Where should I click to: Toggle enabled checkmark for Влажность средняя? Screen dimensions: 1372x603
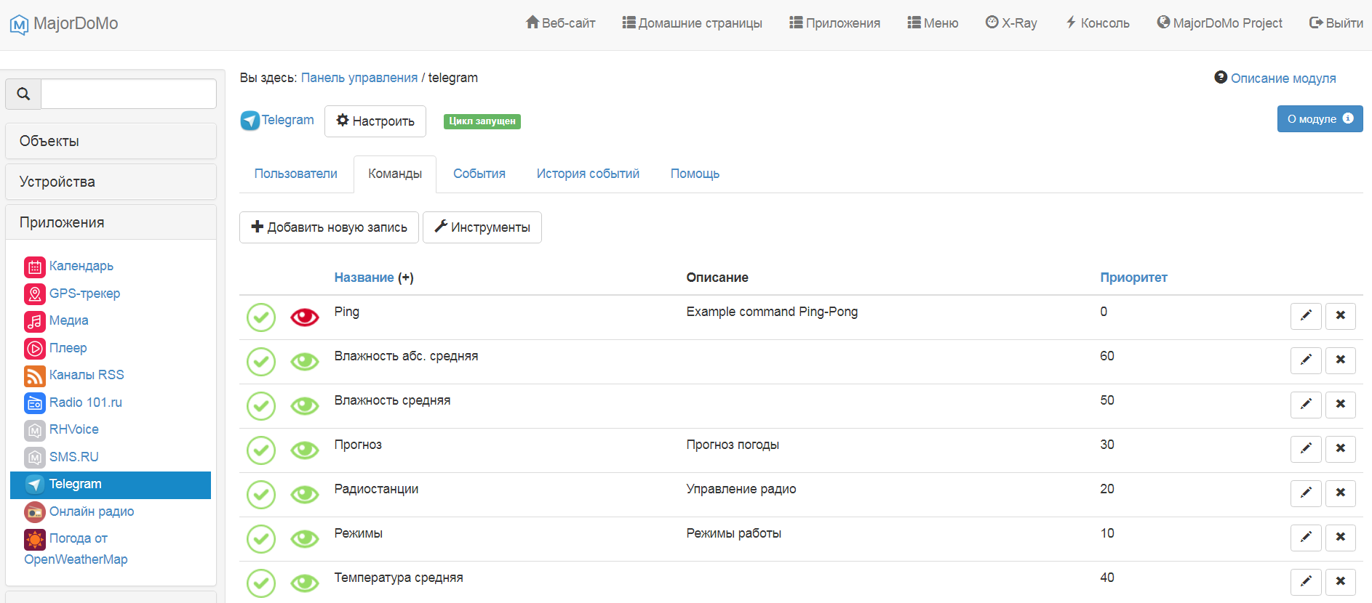point(261,406)
